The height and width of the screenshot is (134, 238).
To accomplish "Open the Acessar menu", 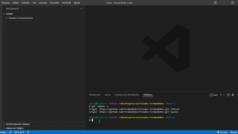I will coord(43,3).
